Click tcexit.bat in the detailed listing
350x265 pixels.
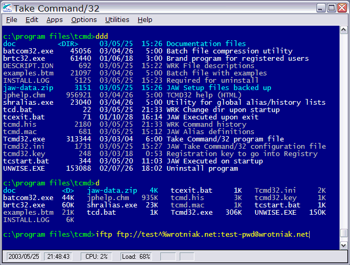point(24,117)
